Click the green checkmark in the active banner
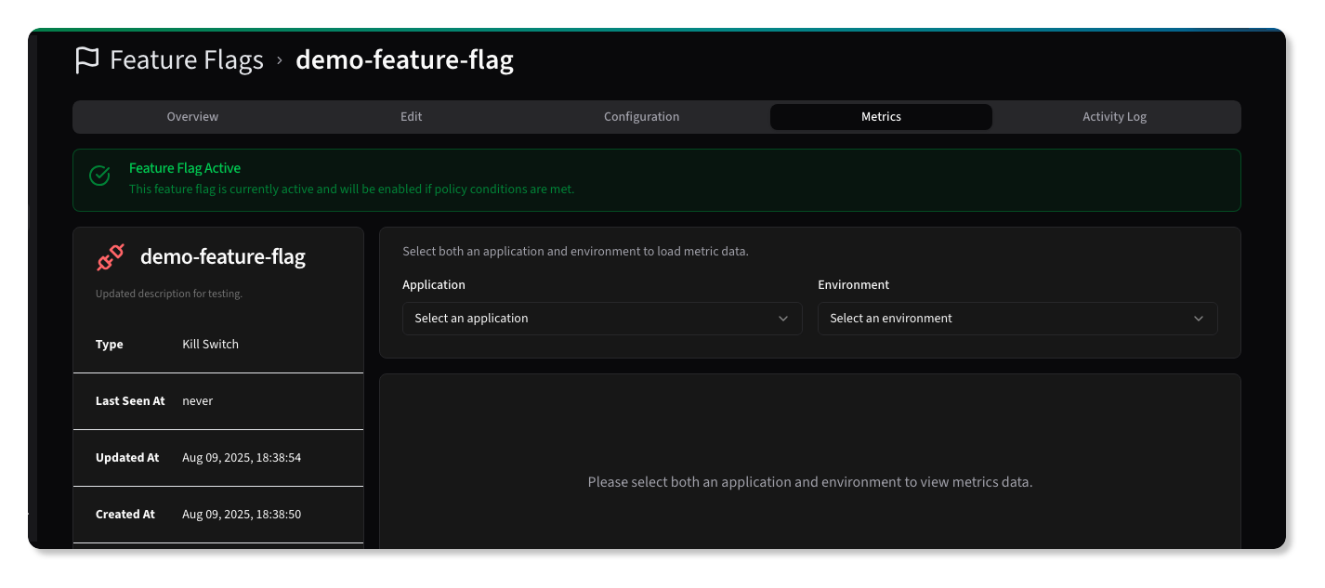 [99, 175]
